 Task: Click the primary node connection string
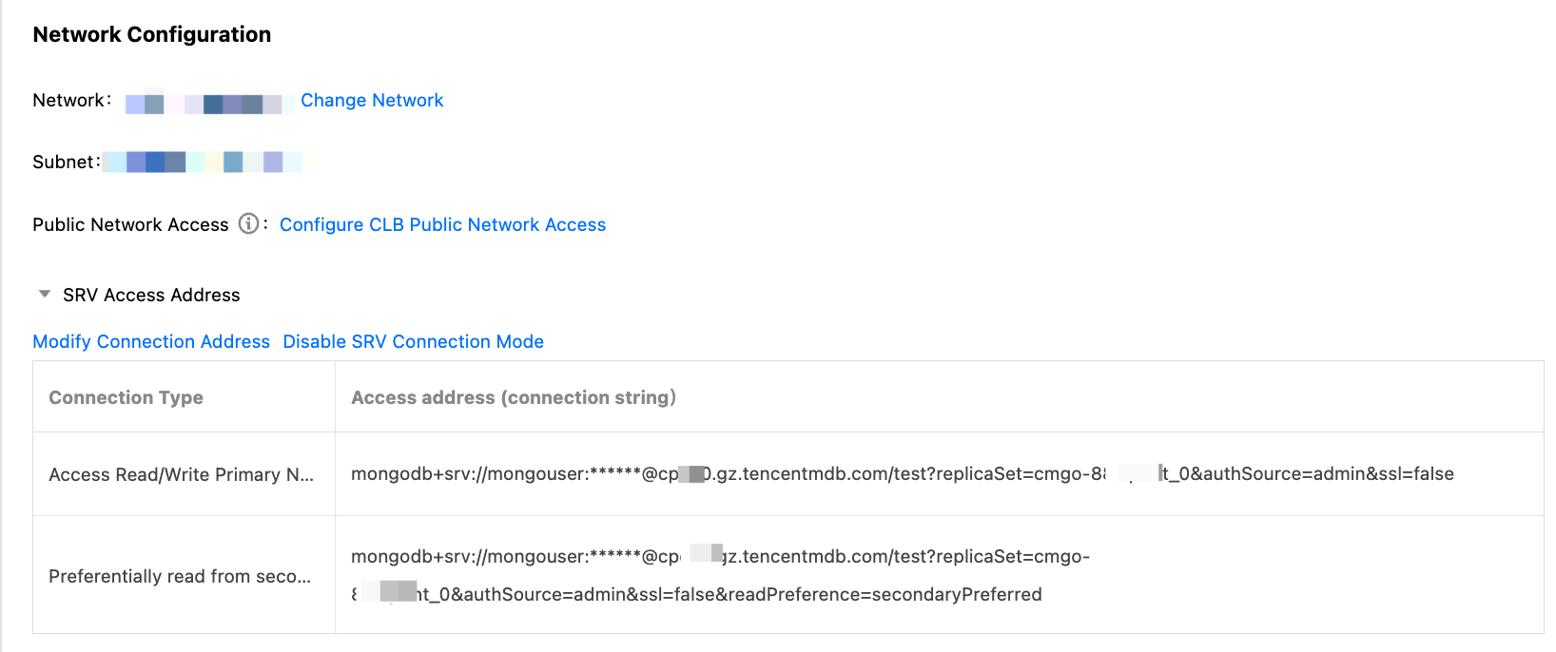pyautogui.click(x=902, y=473)
